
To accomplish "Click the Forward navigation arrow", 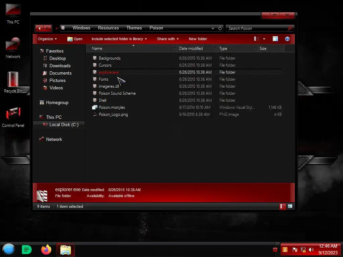I will [48, 28].
